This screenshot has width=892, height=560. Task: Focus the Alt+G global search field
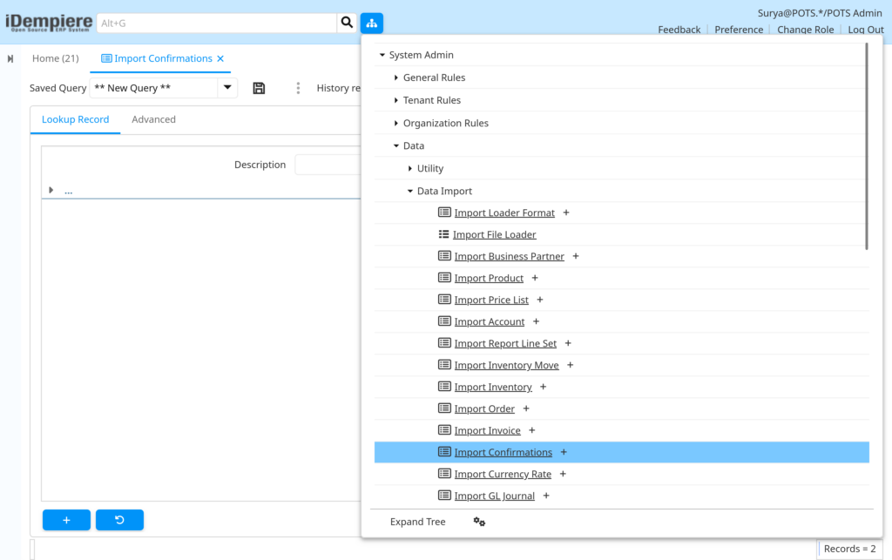(217, 23)
